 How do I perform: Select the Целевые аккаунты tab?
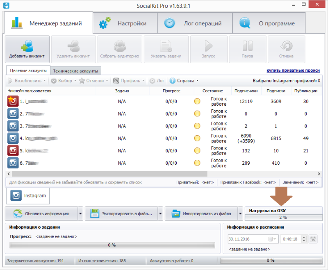point(28,70)
